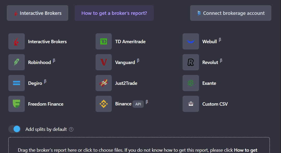This screenshot has height=153, width=281.
Task: Open help tooltip next to Add splits
Action: pos(71,129)
